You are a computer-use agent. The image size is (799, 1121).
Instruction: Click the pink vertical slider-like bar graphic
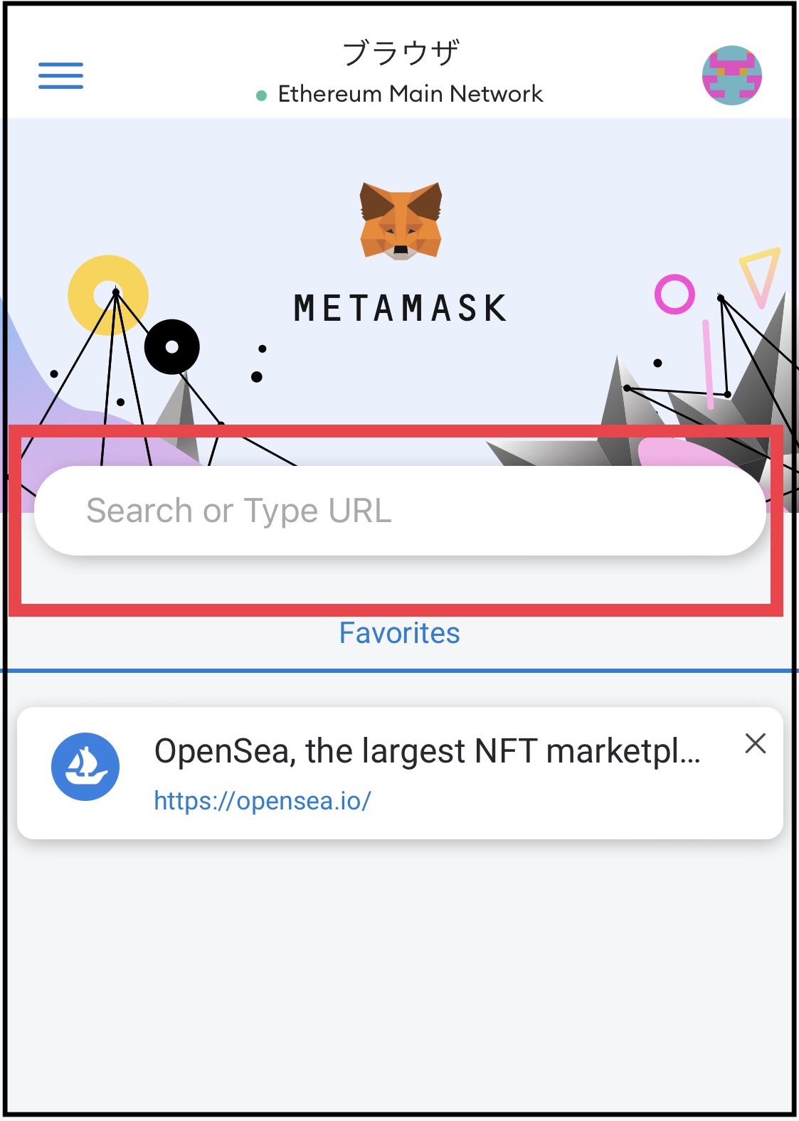tap(709, 364)
